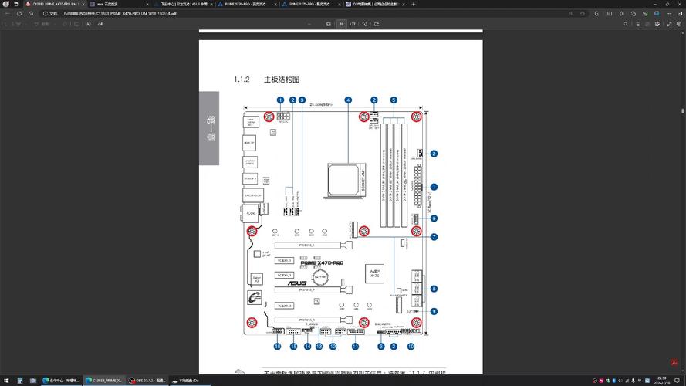686x386 pixels.
Task: Toggle the Edge sidebar button
Action: click(x=679, y=14)
